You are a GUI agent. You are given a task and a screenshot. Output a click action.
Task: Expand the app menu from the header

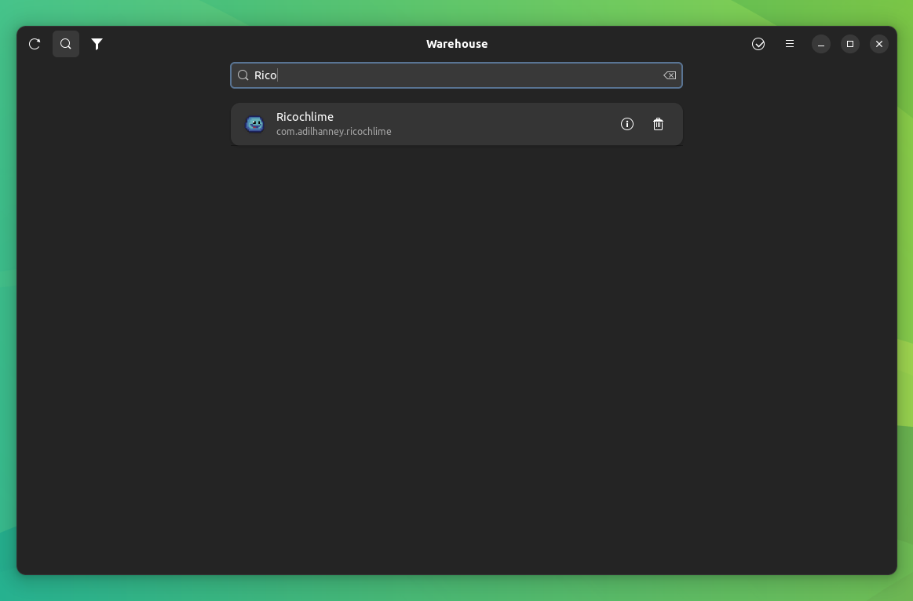[x=790, y=44]
